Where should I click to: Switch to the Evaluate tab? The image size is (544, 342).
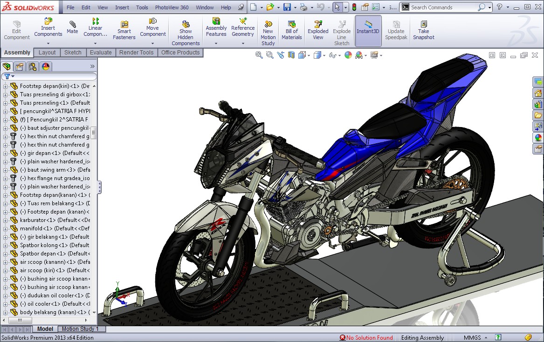pyautogui.click(x=101, y=53)
